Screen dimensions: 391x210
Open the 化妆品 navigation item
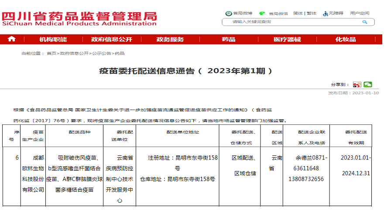coord(346,39)
